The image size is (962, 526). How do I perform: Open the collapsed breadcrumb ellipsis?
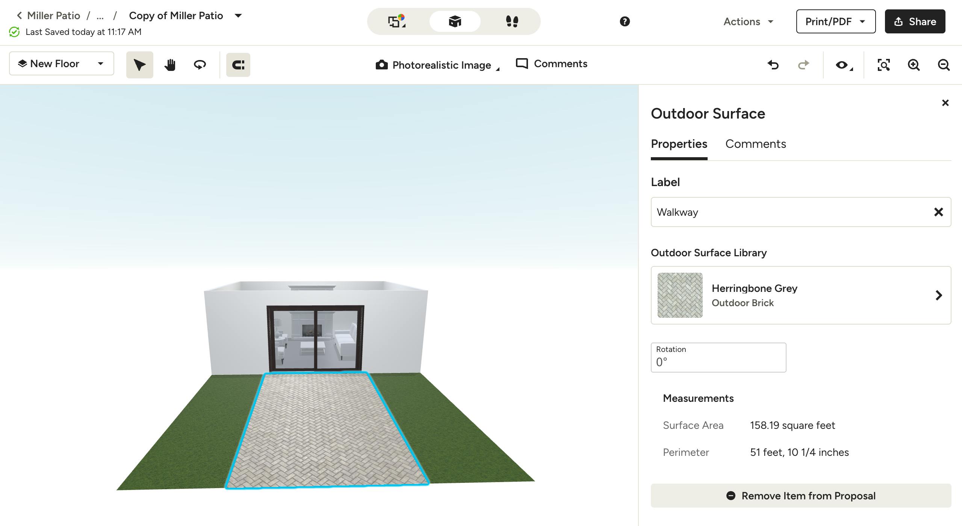point(100,16)
